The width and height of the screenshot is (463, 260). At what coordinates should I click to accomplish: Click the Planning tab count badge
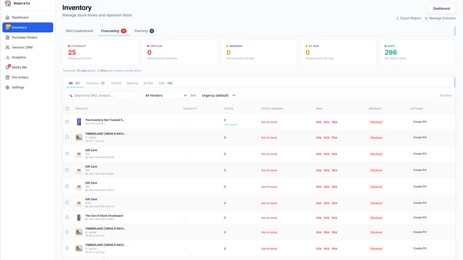point(152,31)
